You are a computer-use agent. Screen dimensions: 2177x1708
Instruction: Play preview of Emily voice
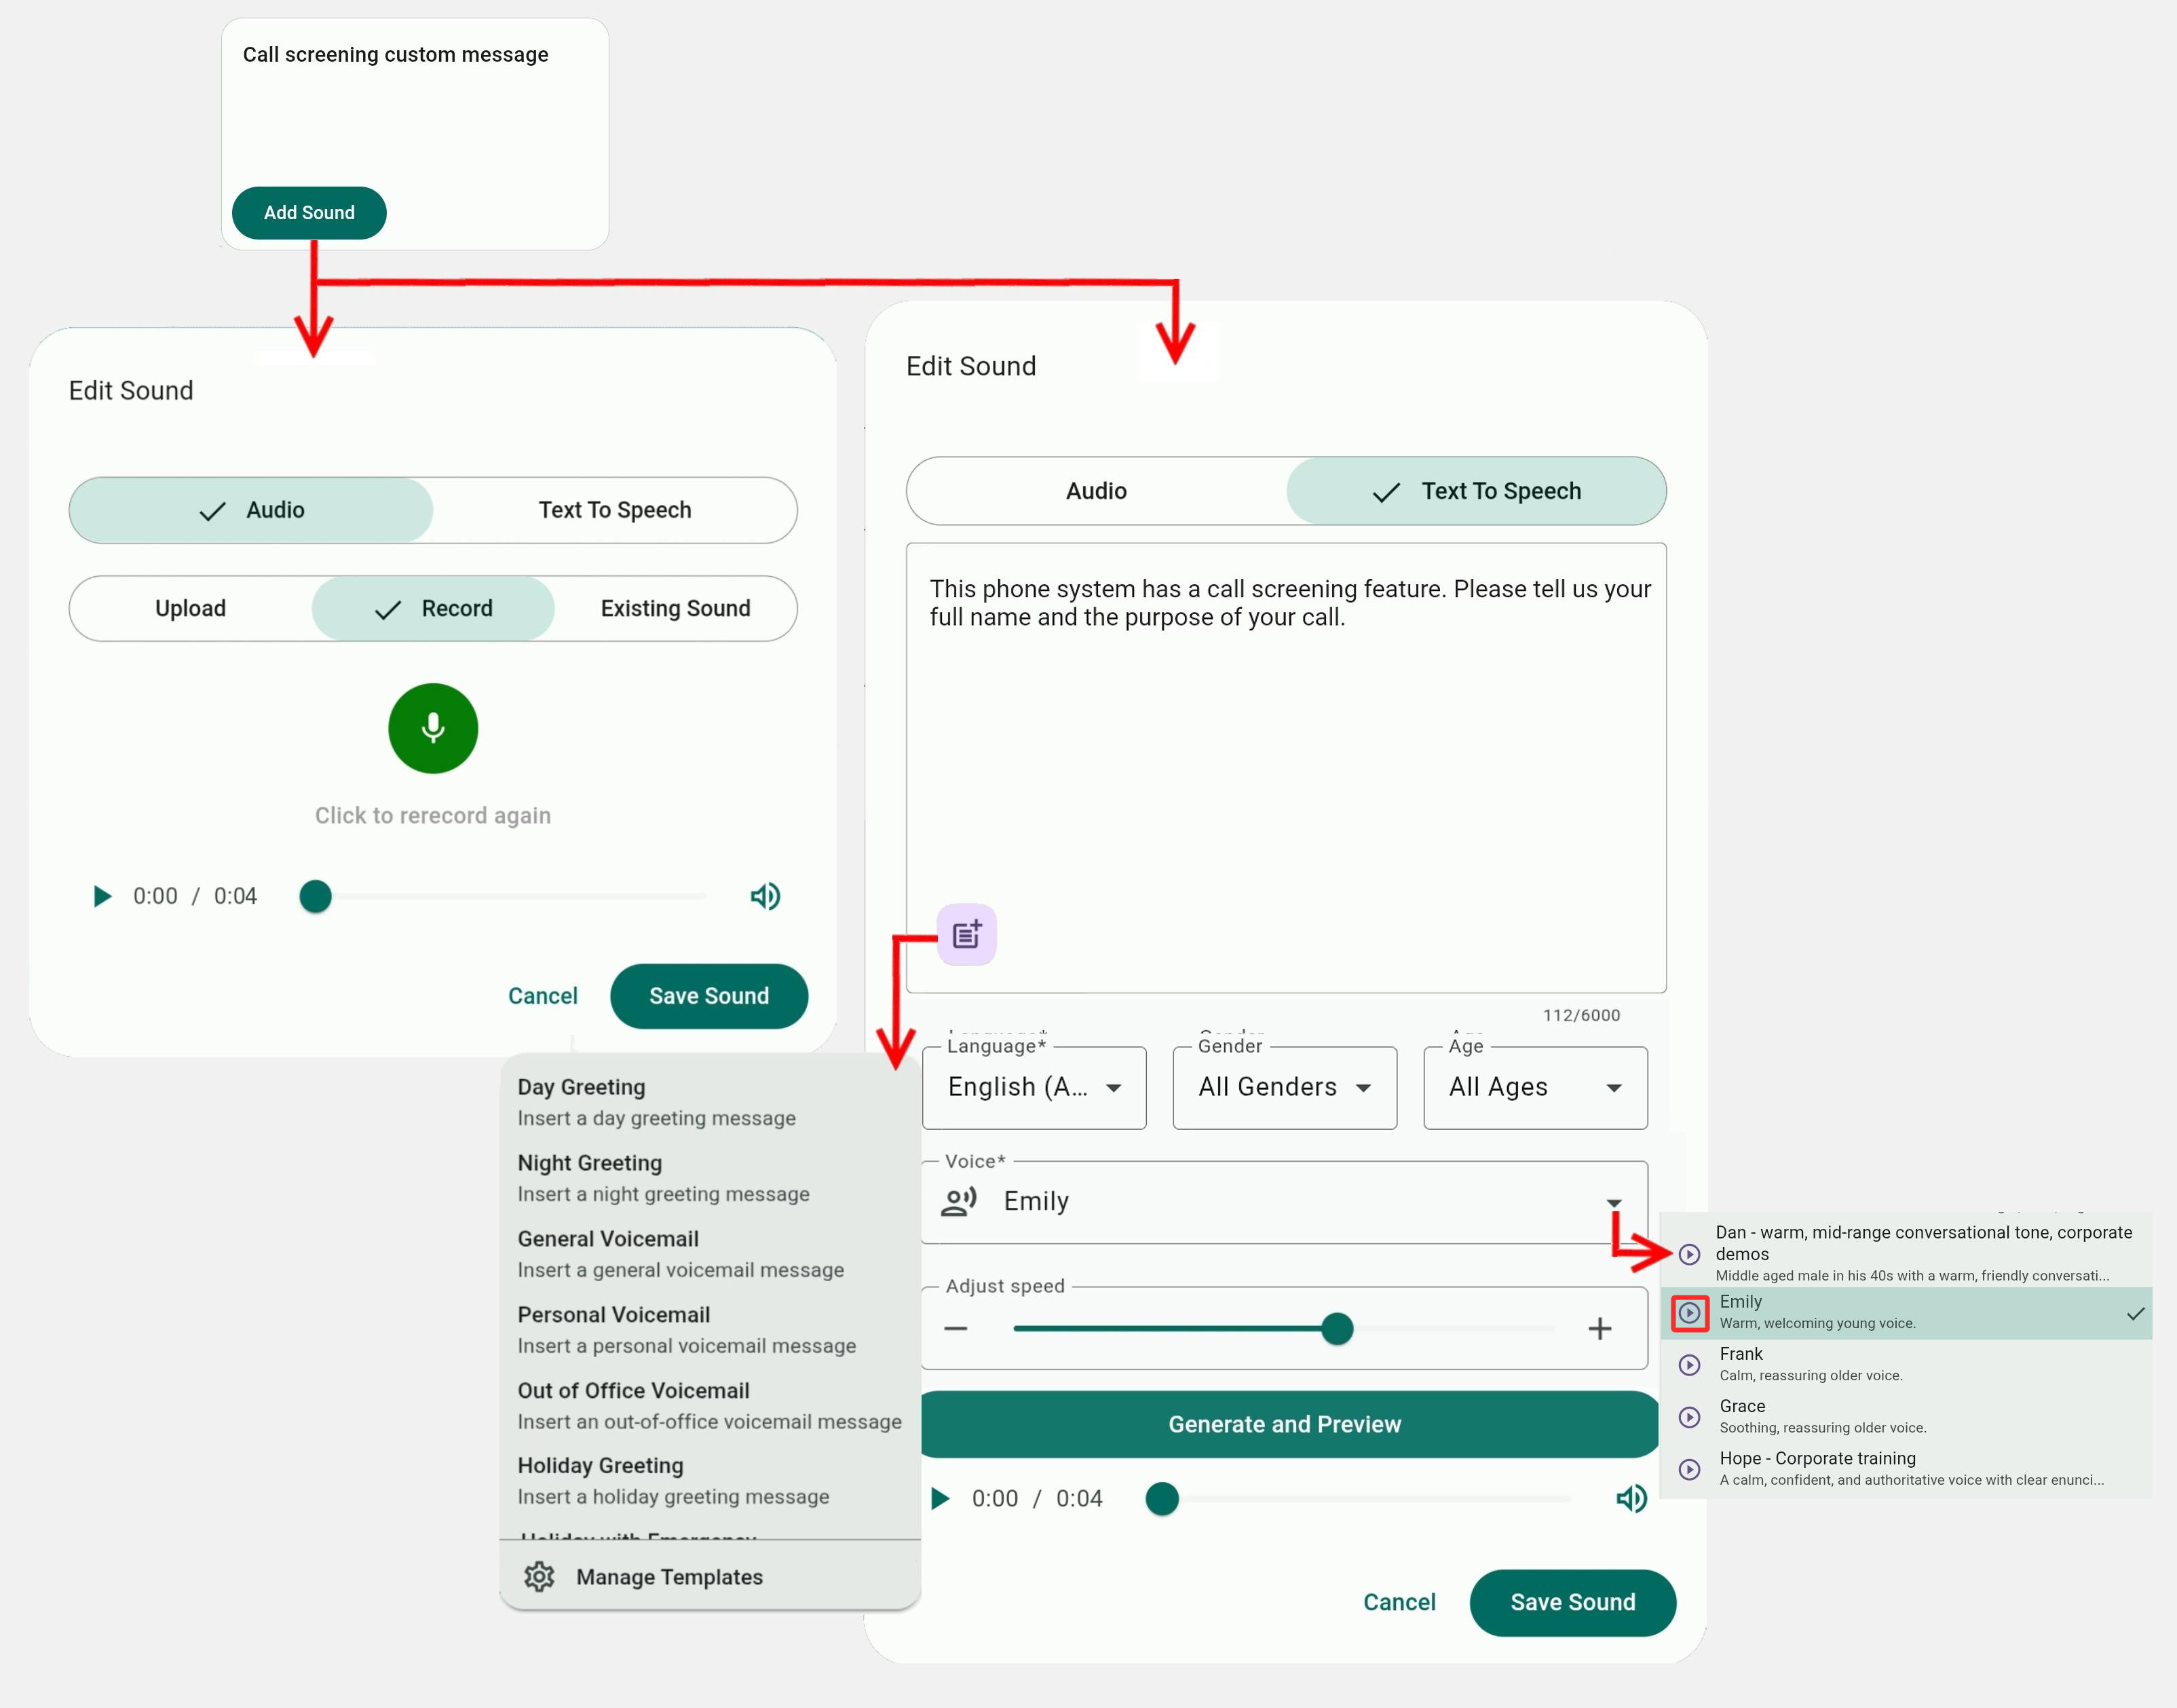click(1689, 1312)
